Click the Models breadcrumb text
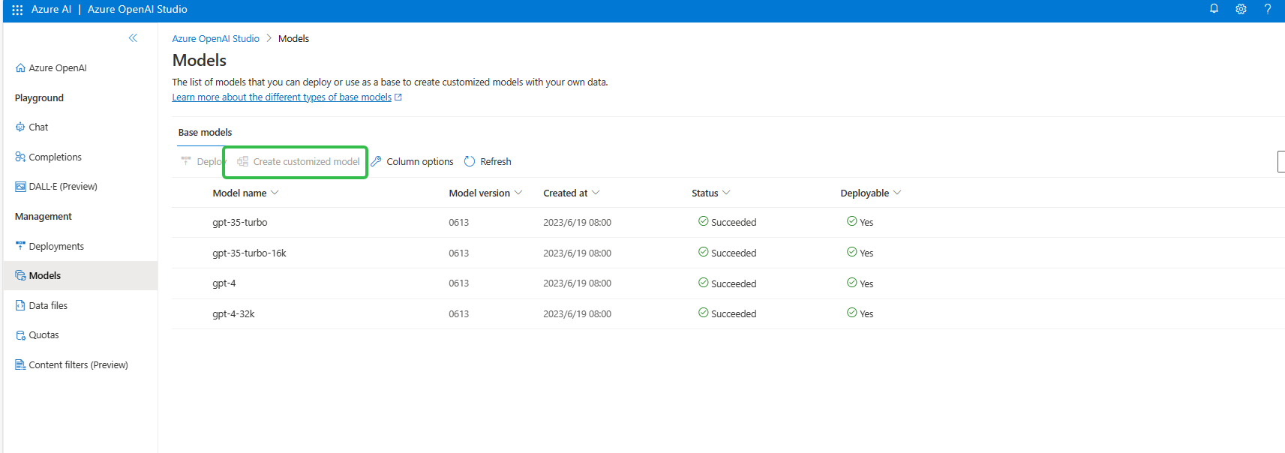The height and width of the screenshot is (453, 1285). tap(293, 39)
